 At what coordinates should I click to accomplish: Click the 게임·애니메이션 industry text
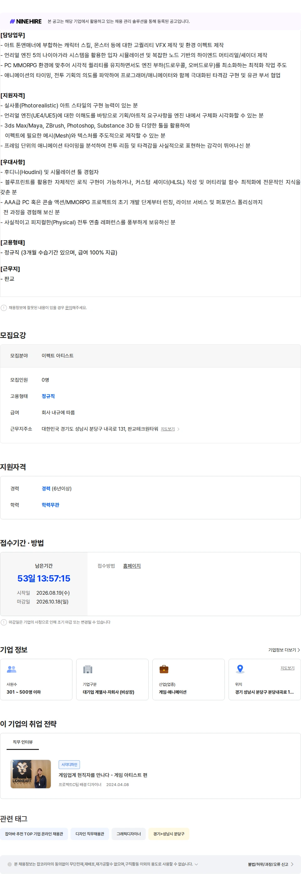coord(173,692)
